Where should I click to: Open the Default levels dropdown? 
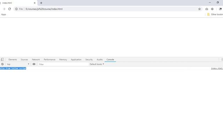(x=97, y=64)
